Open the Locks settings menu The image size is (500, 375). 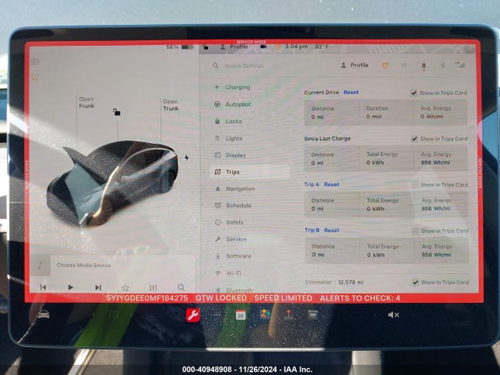point(228,122)
